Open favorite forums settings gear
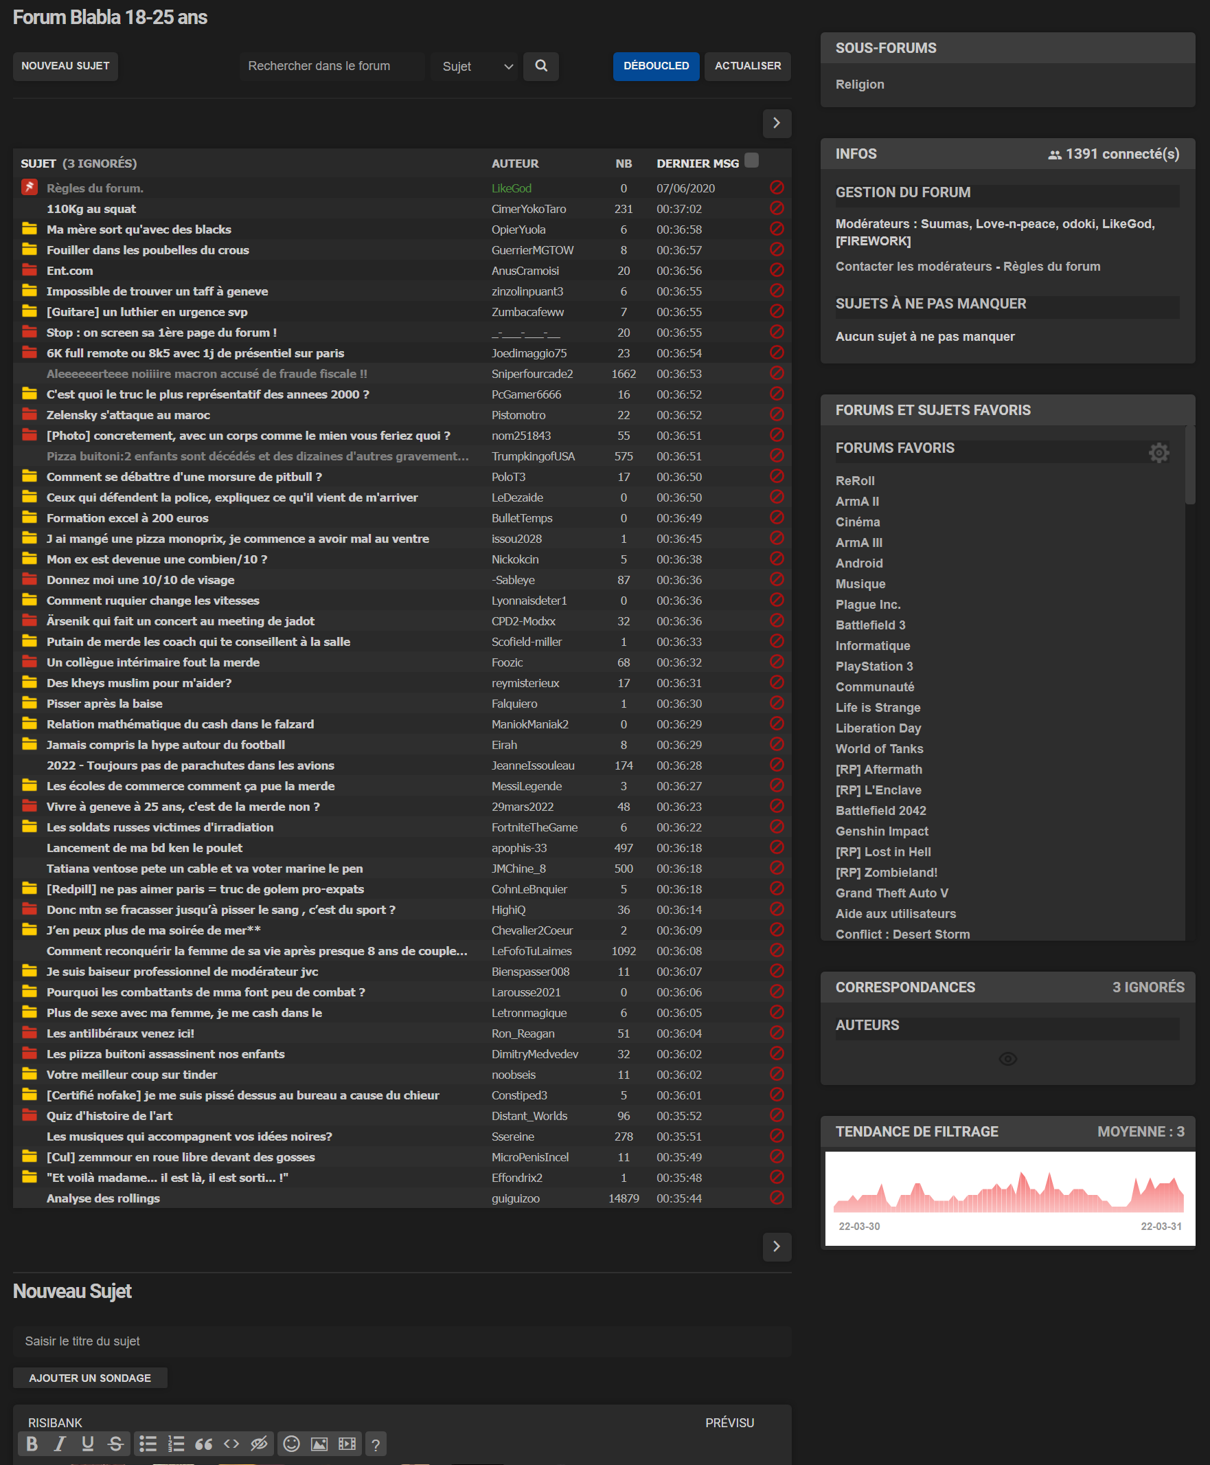Viewport: 1210px width, 1465px height. [x=1158, y=453]
